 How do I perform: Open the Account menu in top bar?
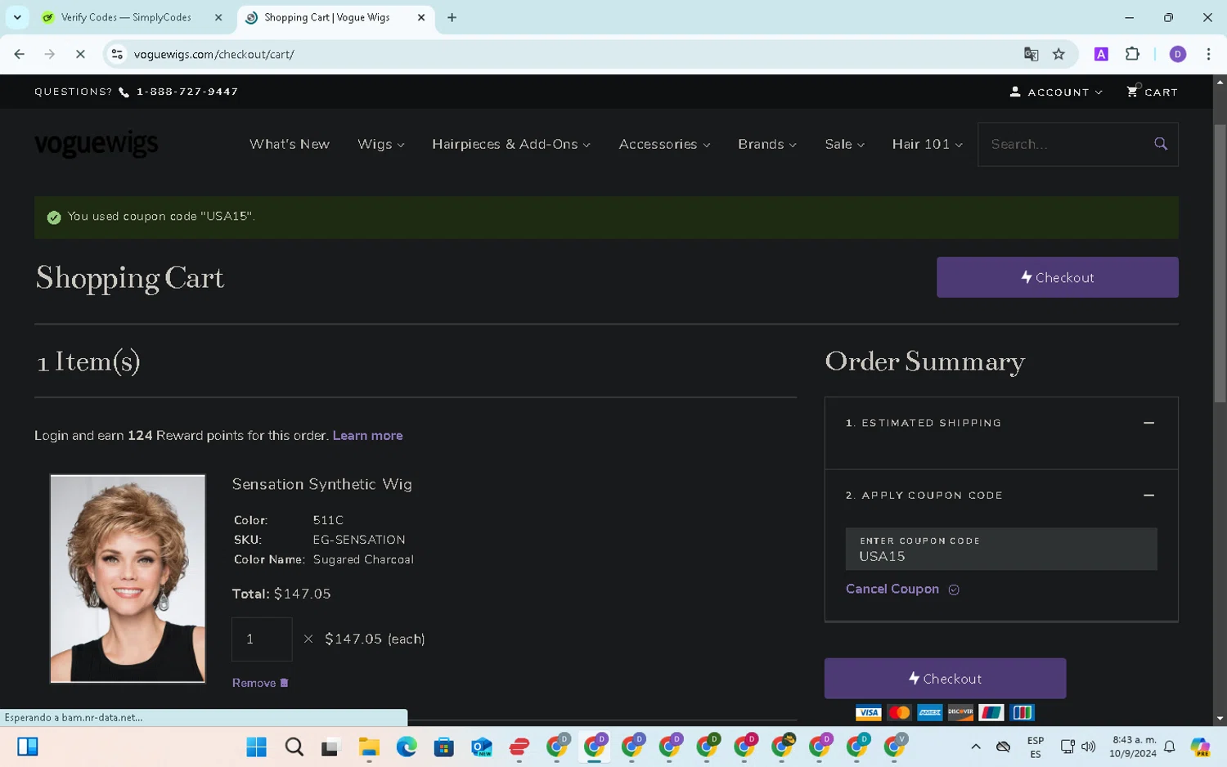(1056, 92)
